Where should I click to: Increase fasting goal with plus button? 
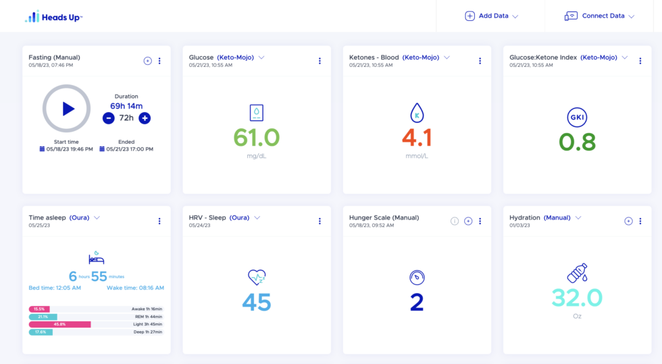145,118
